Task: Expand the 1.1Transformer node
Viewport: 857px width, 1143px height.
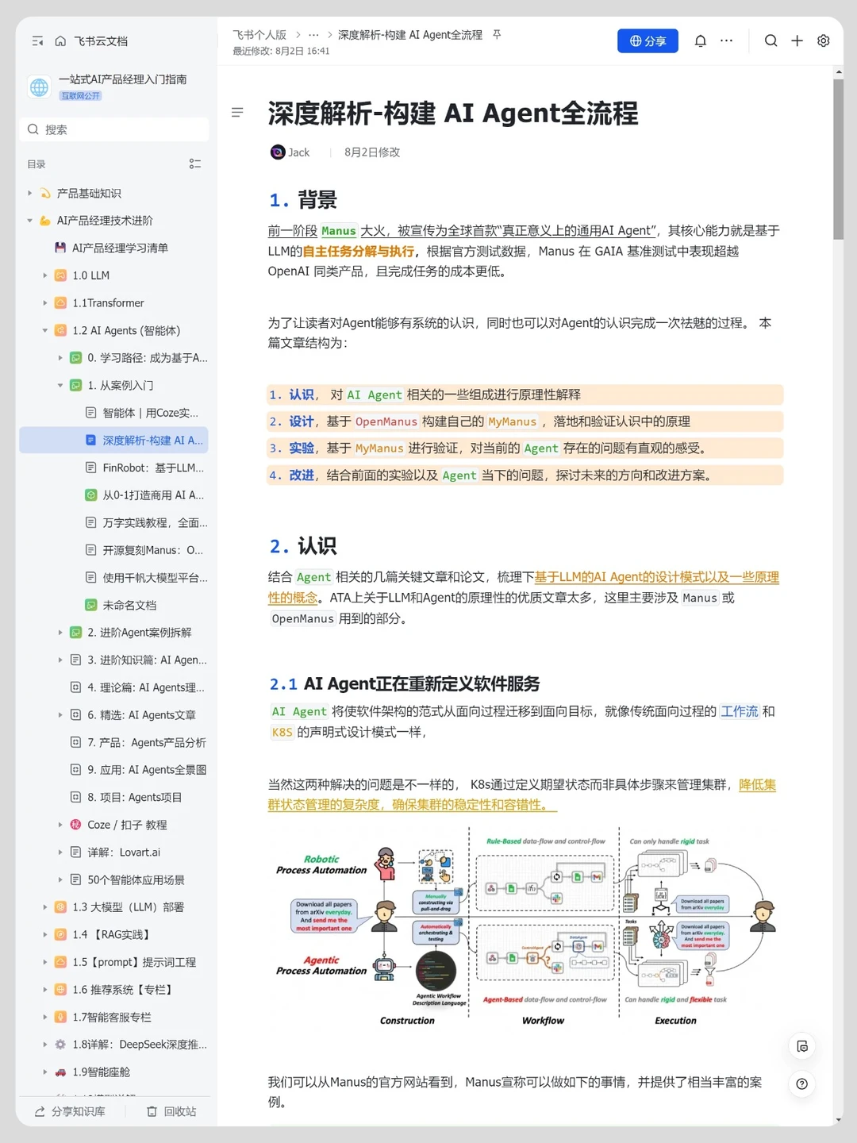Action: pyautogui.click(x=45, y=303)
